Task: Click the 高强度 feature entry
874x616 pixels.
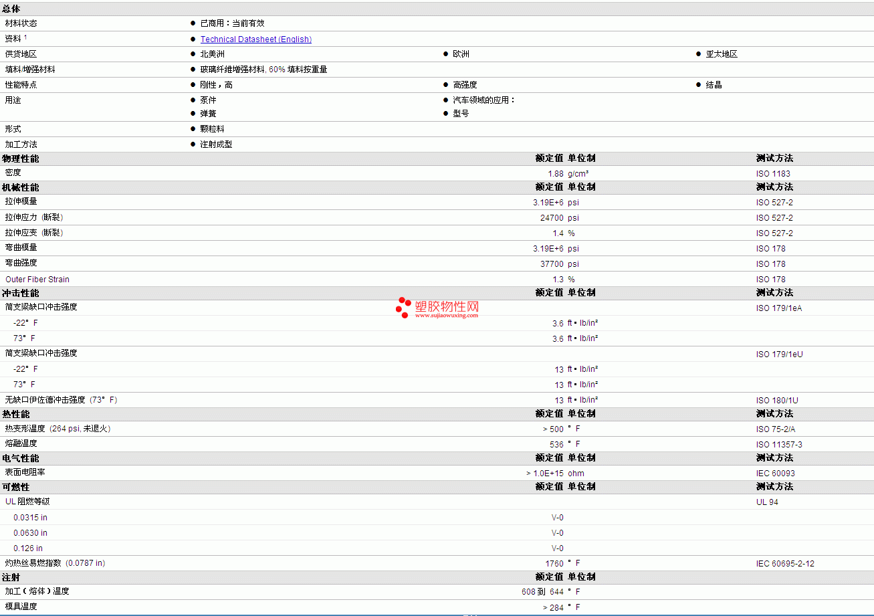Action: 465,85
